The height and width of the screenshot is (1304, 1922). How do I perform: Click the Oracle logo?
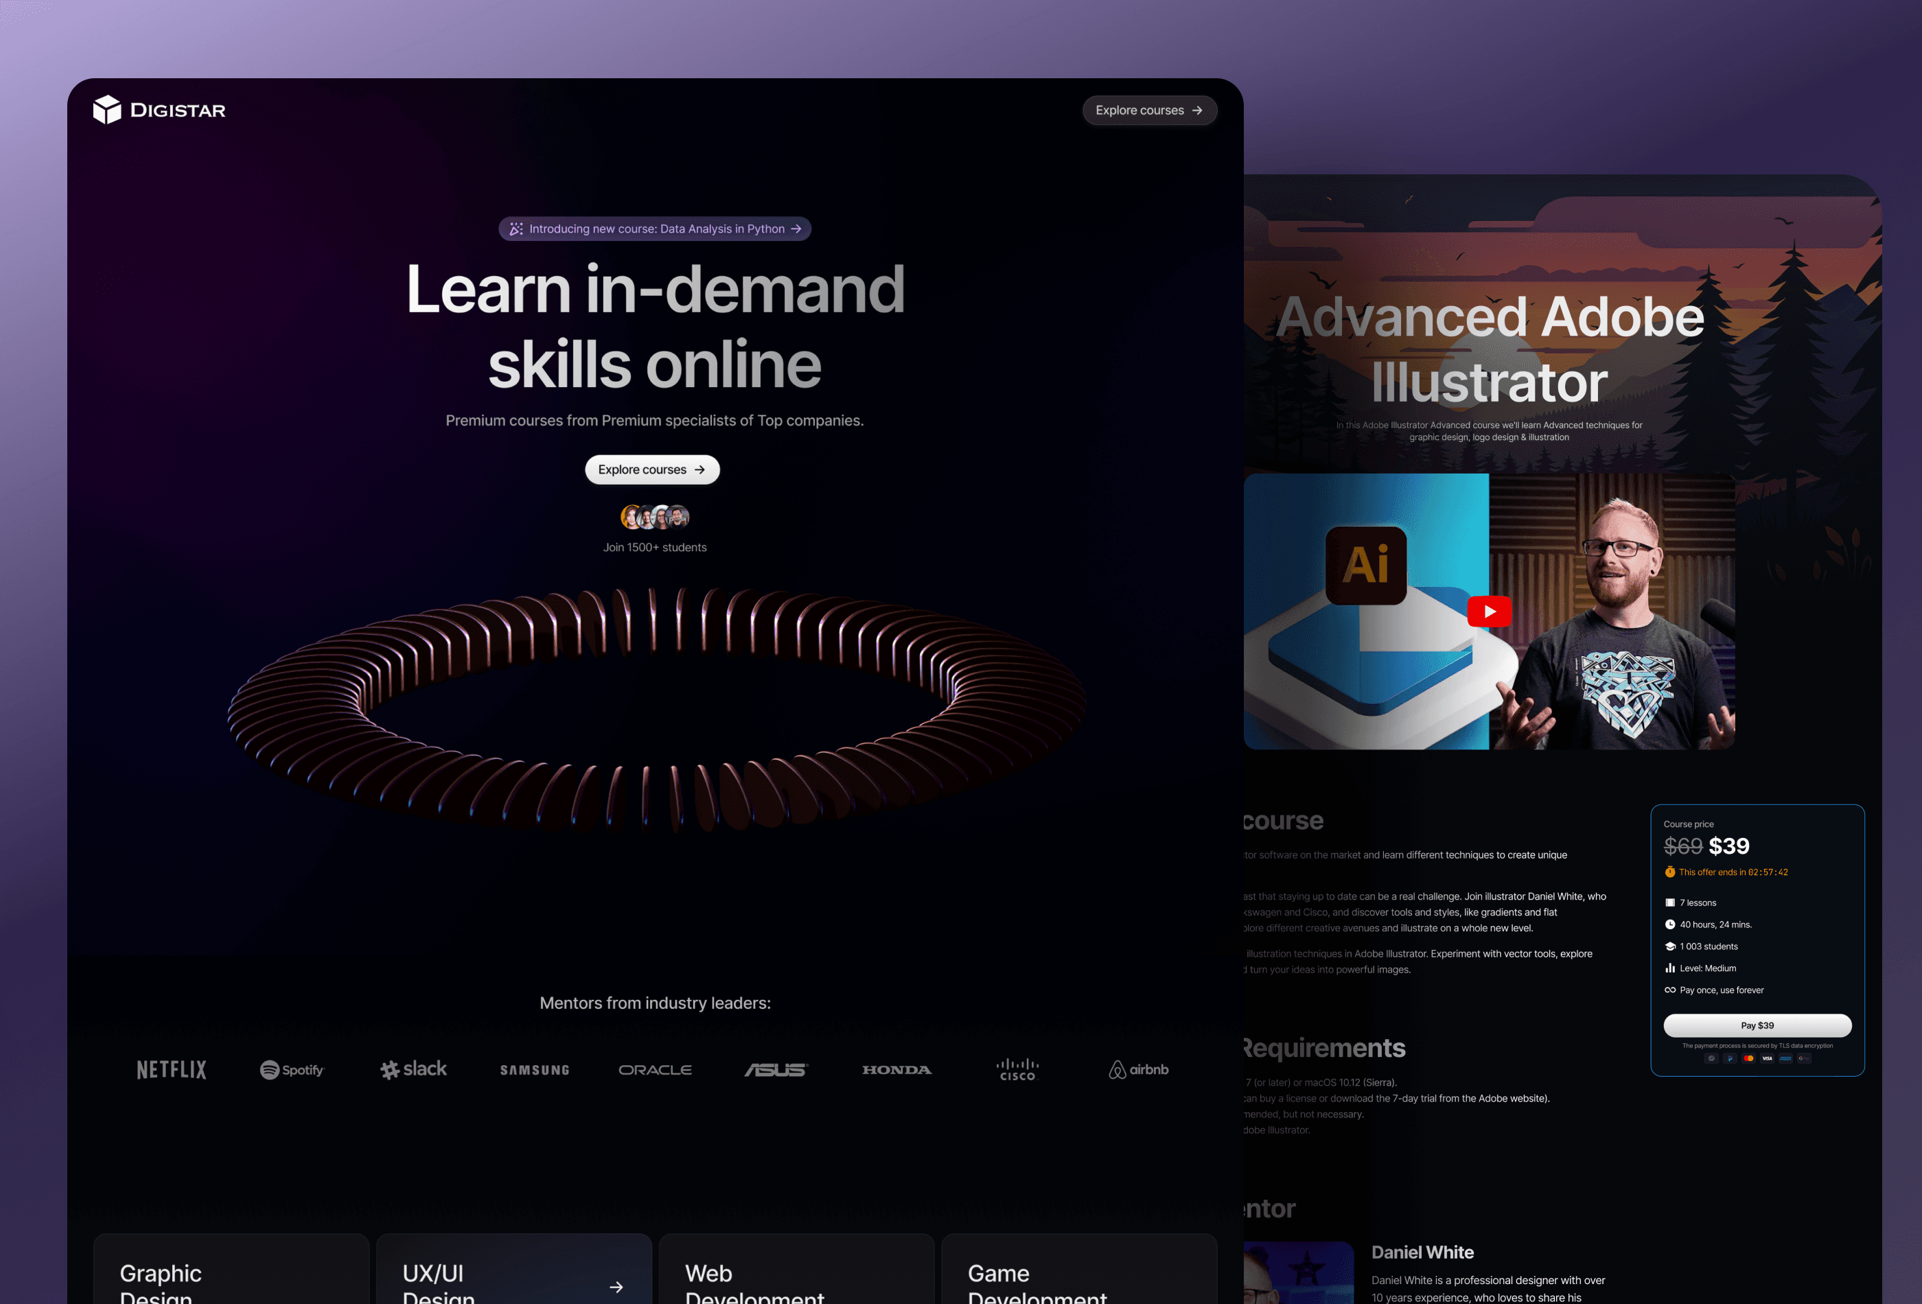point(655,1070)
